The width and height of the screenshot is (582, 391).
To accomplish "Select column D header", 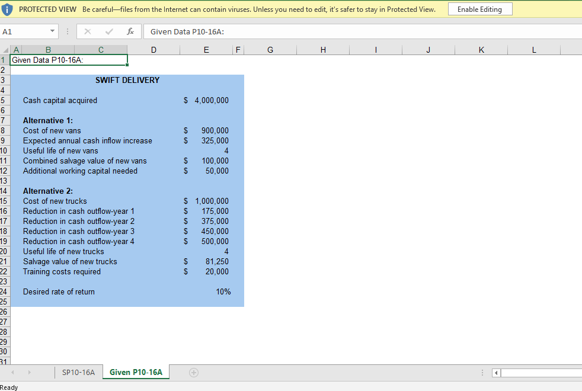I will coord(154,50).
